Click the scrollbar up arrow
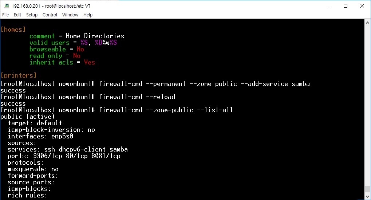371x200 pixels. pyautogui.click(x=367, y=23)
